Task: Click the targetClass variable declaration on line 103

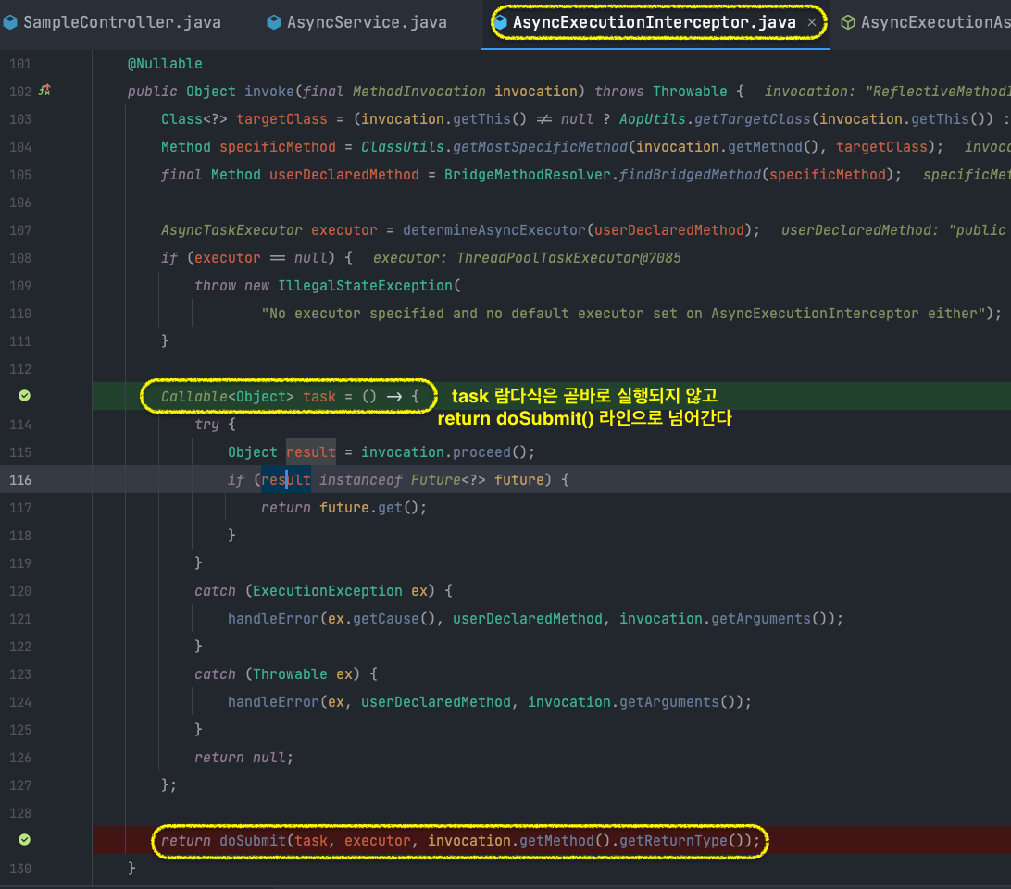Action: pos(281,119)
